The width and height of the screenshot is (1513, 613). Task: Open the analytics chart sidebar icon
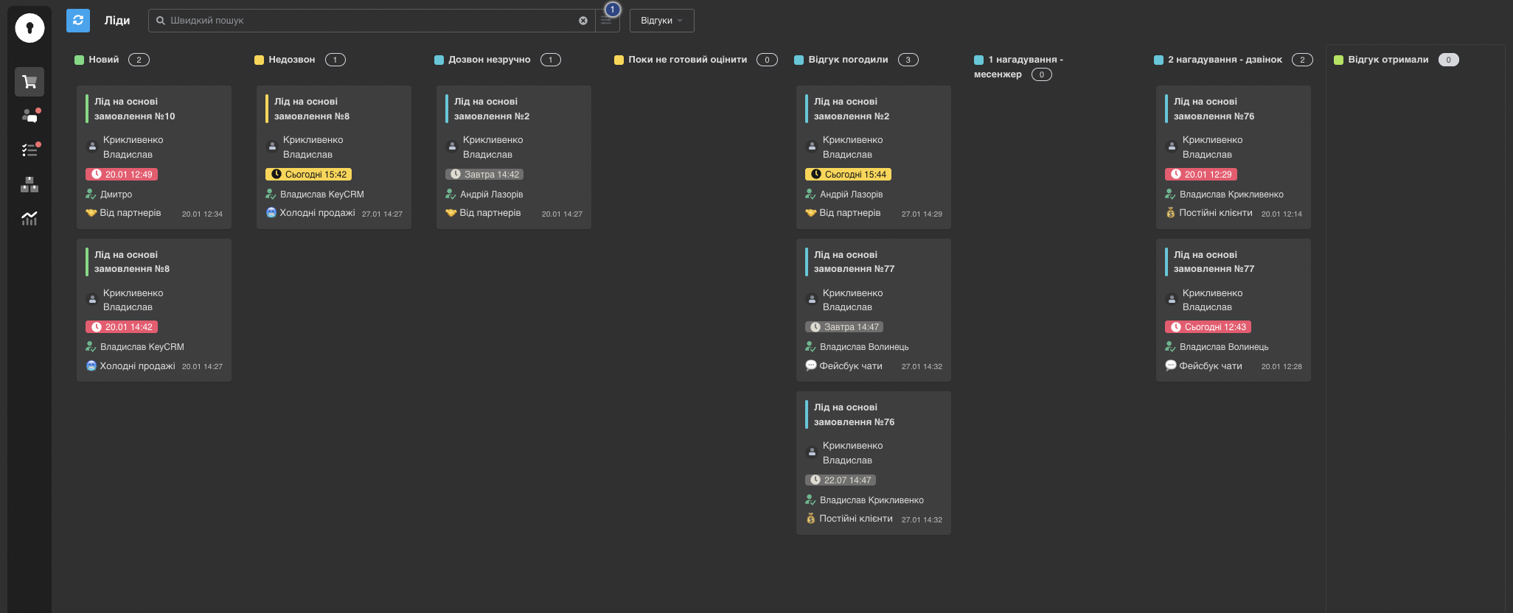click(29, 218)
